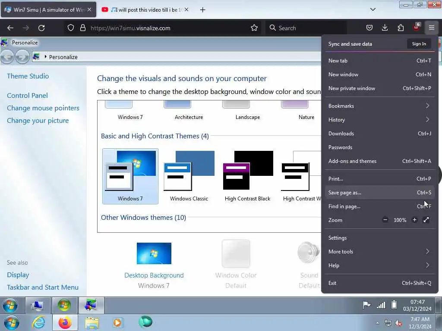Close the YouTube video tab
The image size is (442, 331).
pos(186,9)
